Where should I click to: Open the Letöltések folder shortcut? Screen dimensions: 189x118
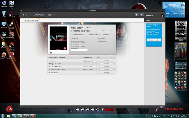3,45
